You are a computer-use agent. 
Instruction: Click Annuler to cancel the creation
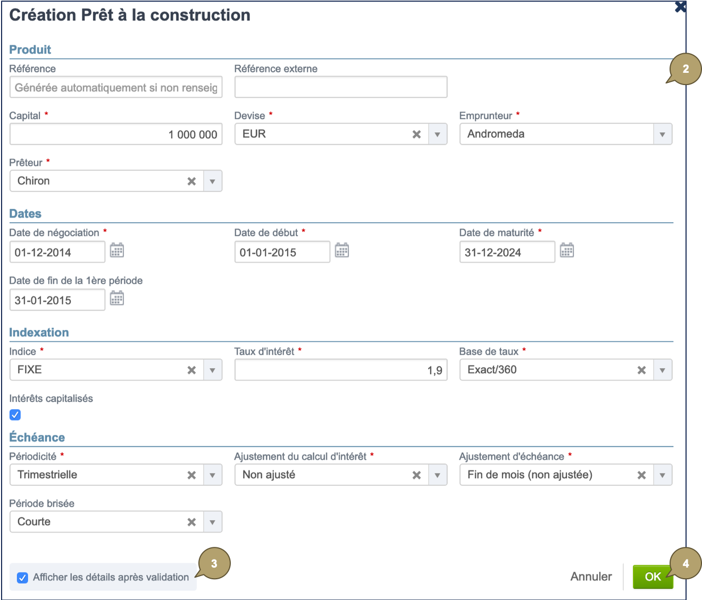click(591, 577)
